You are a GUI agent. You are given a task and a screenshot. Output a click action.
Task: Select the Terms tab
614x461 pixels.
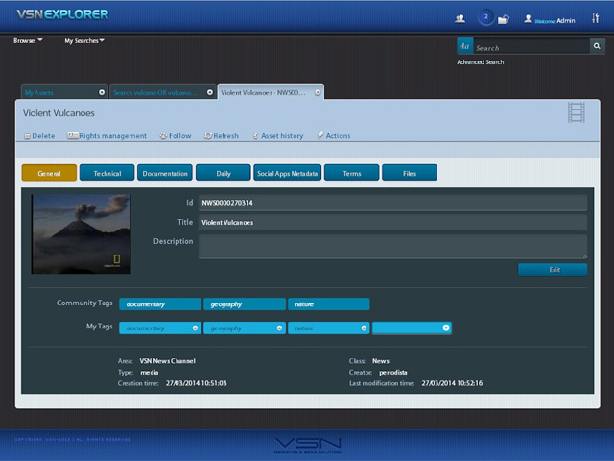click(352, 173)
